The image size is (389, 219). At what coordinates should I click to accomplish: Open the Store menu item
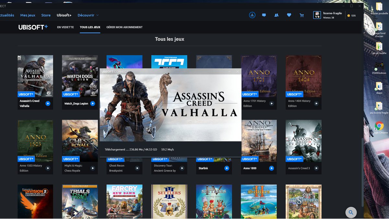[x=46, y=15]
